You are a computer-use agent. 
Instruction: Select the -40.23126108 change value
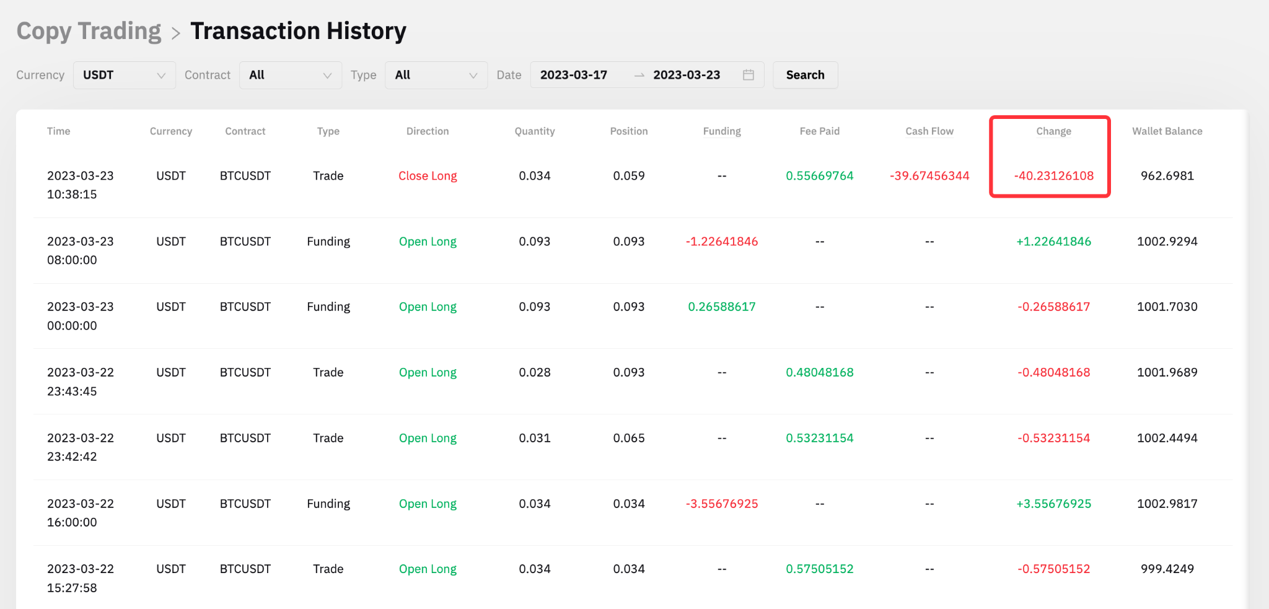point(1053,176)
